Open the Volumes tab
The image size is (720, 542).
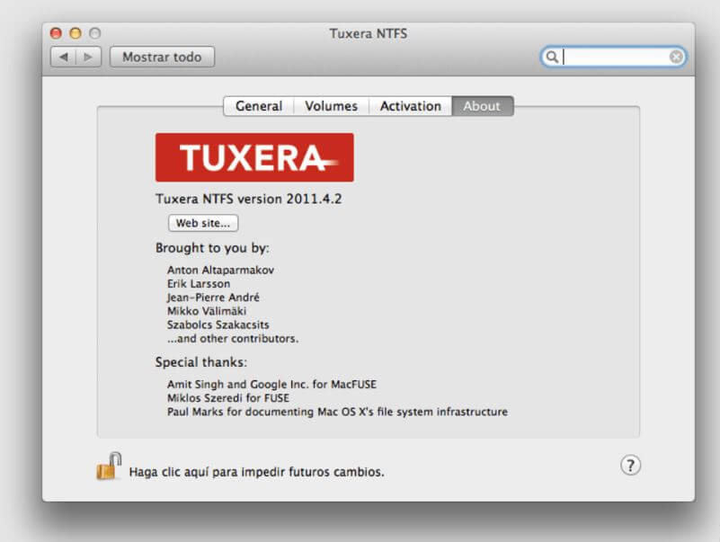click(331, 106)
